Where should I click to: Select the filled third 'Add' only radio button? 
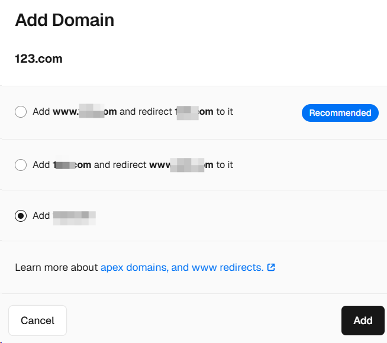21,216
